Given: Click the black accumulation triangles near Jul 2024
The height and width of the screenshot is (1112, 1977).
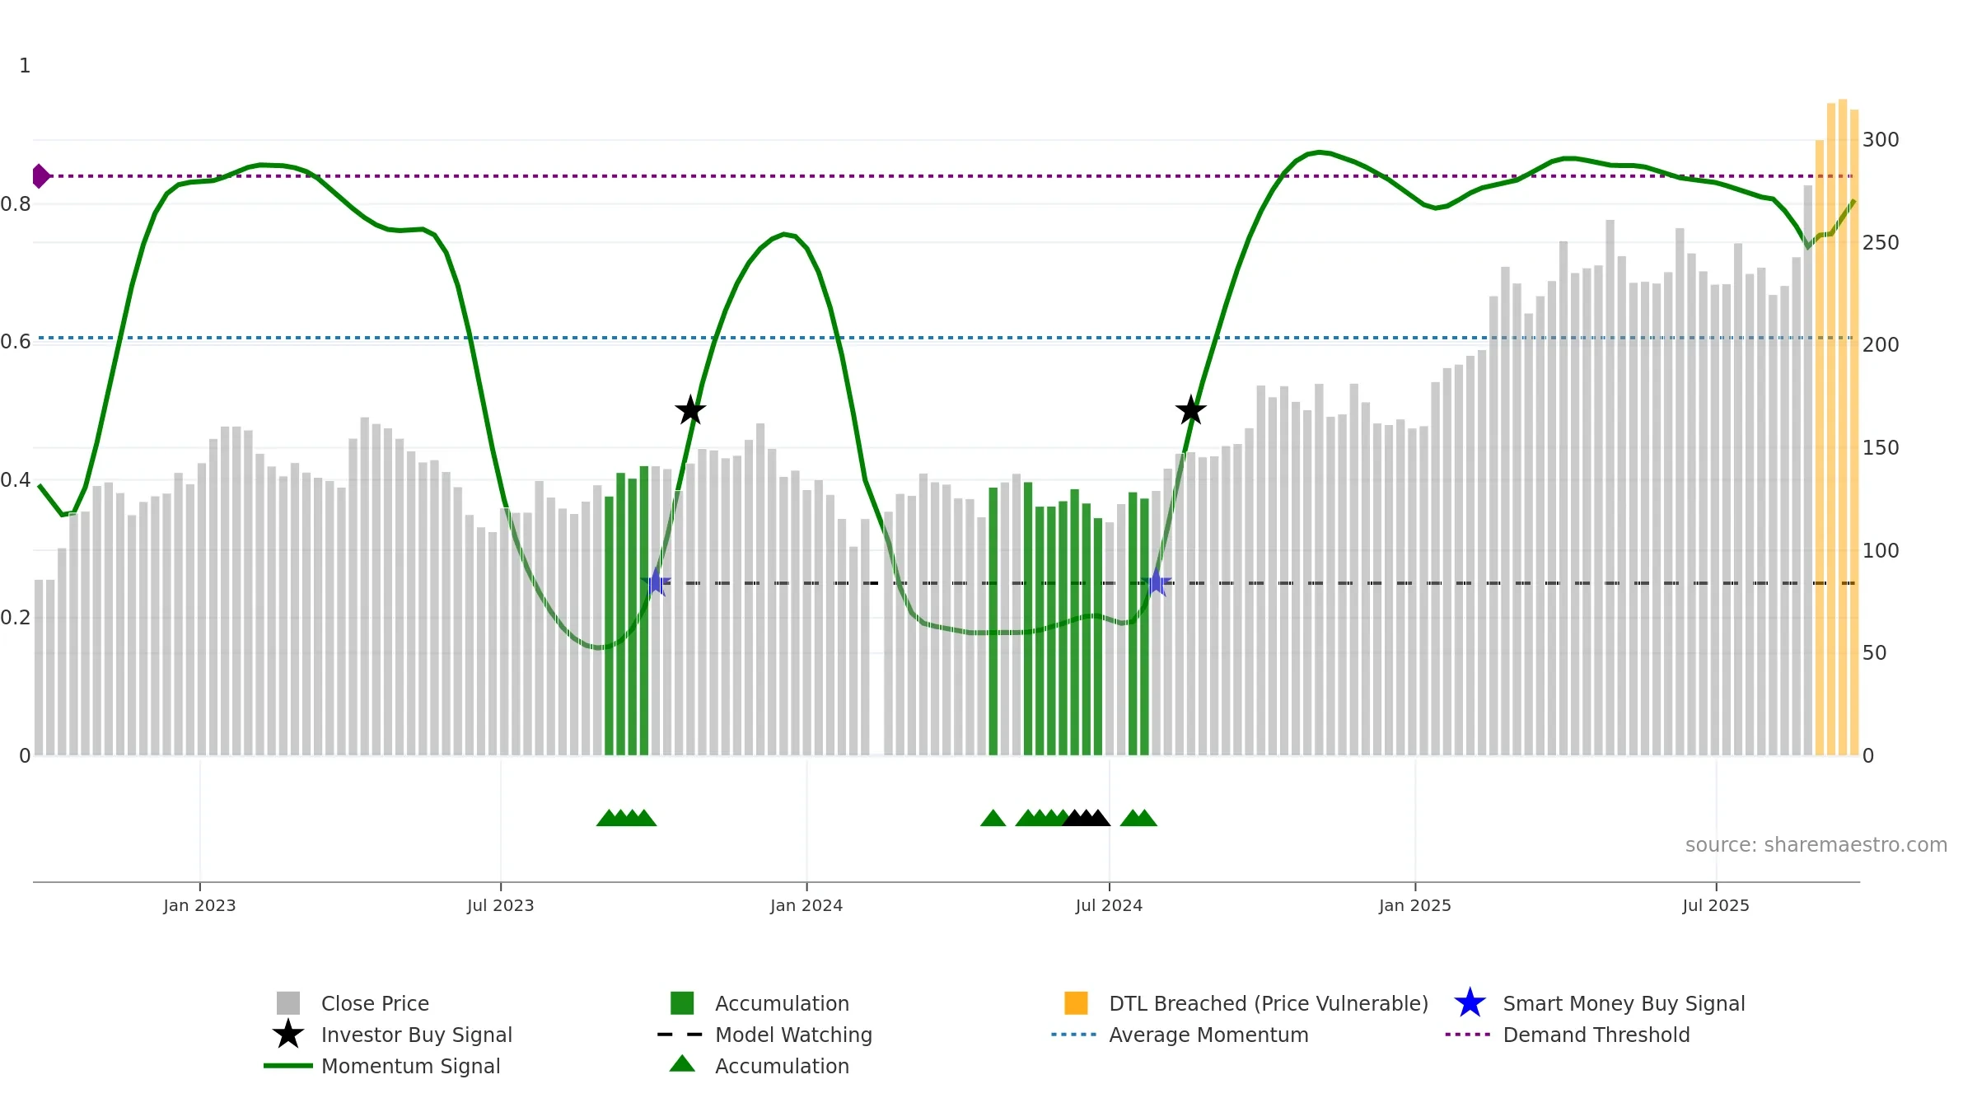Looking at the screenshot, I should click(1086, 817).
